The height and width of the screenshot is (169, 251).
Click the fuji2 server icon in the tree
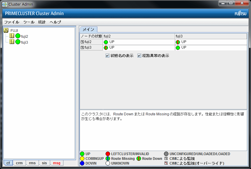12,36
